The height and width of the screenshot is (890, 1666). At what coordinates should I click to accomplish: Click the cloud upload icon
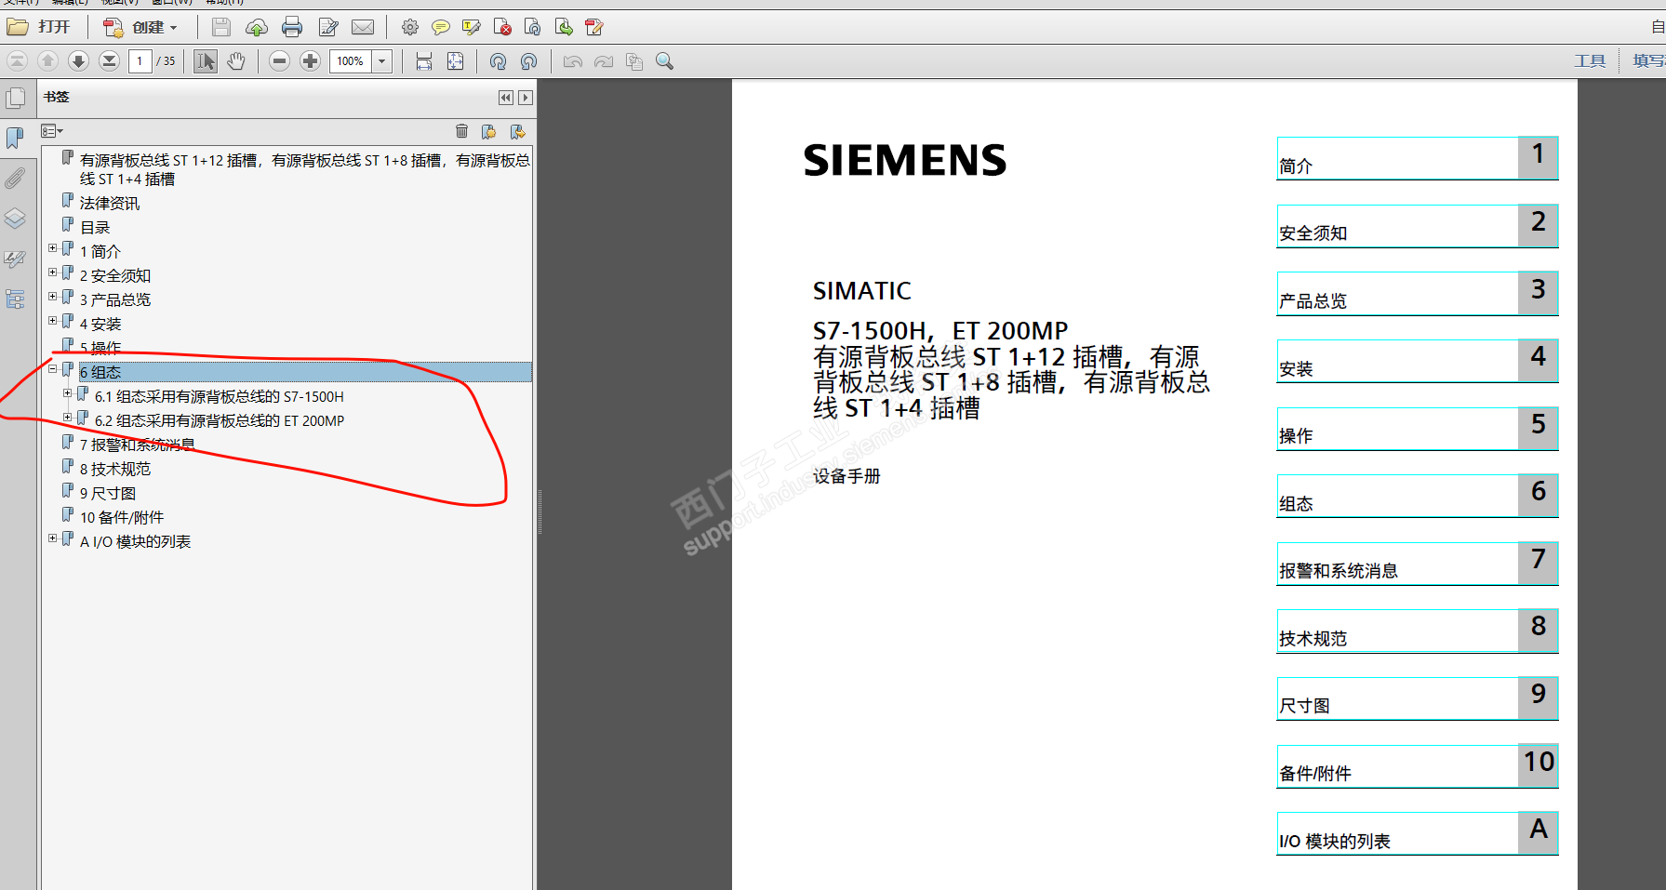tap(257, 27)
